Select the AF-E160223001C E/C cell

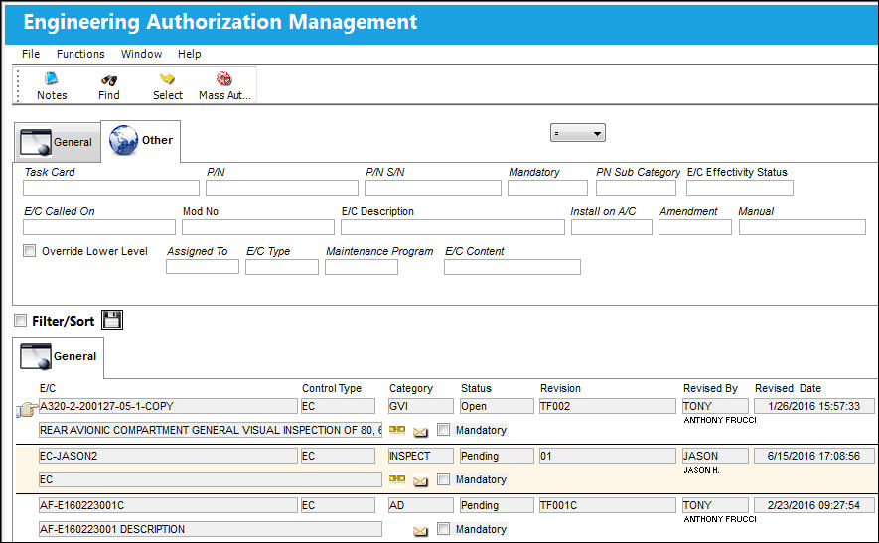pos(168,505)
